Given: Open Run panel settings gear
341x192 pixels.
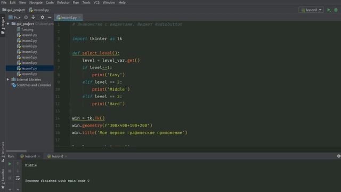Looking at the screenshot, I should (339, 156).
